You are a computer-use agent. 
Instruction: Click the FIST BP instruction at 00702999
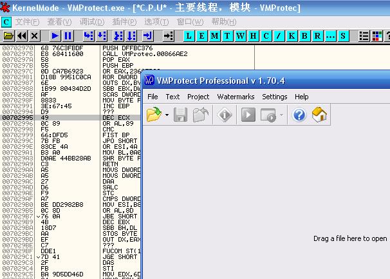(x=116, y=135)
